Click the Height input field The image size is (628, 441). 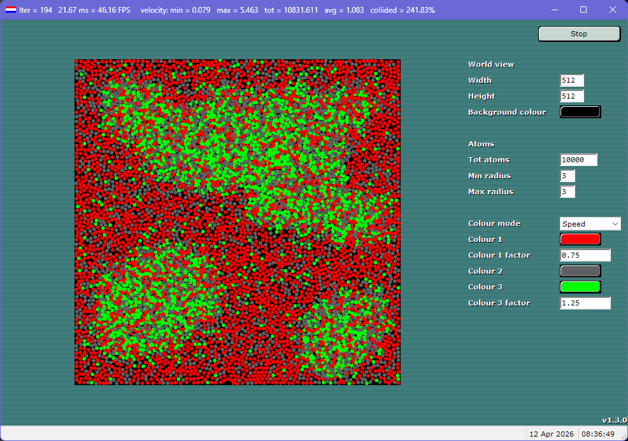[x=571, y=96]
